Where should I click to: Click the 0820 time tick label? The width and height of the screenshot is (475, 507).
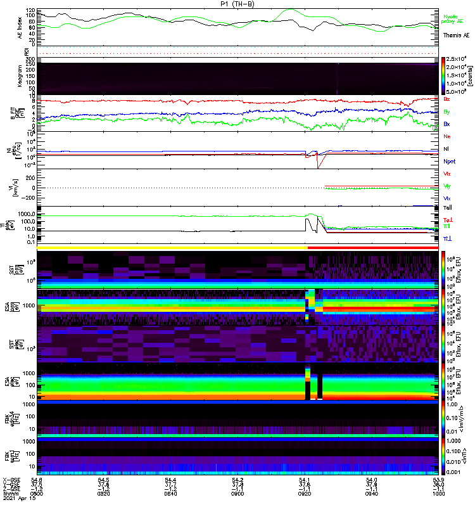(103, 494)
